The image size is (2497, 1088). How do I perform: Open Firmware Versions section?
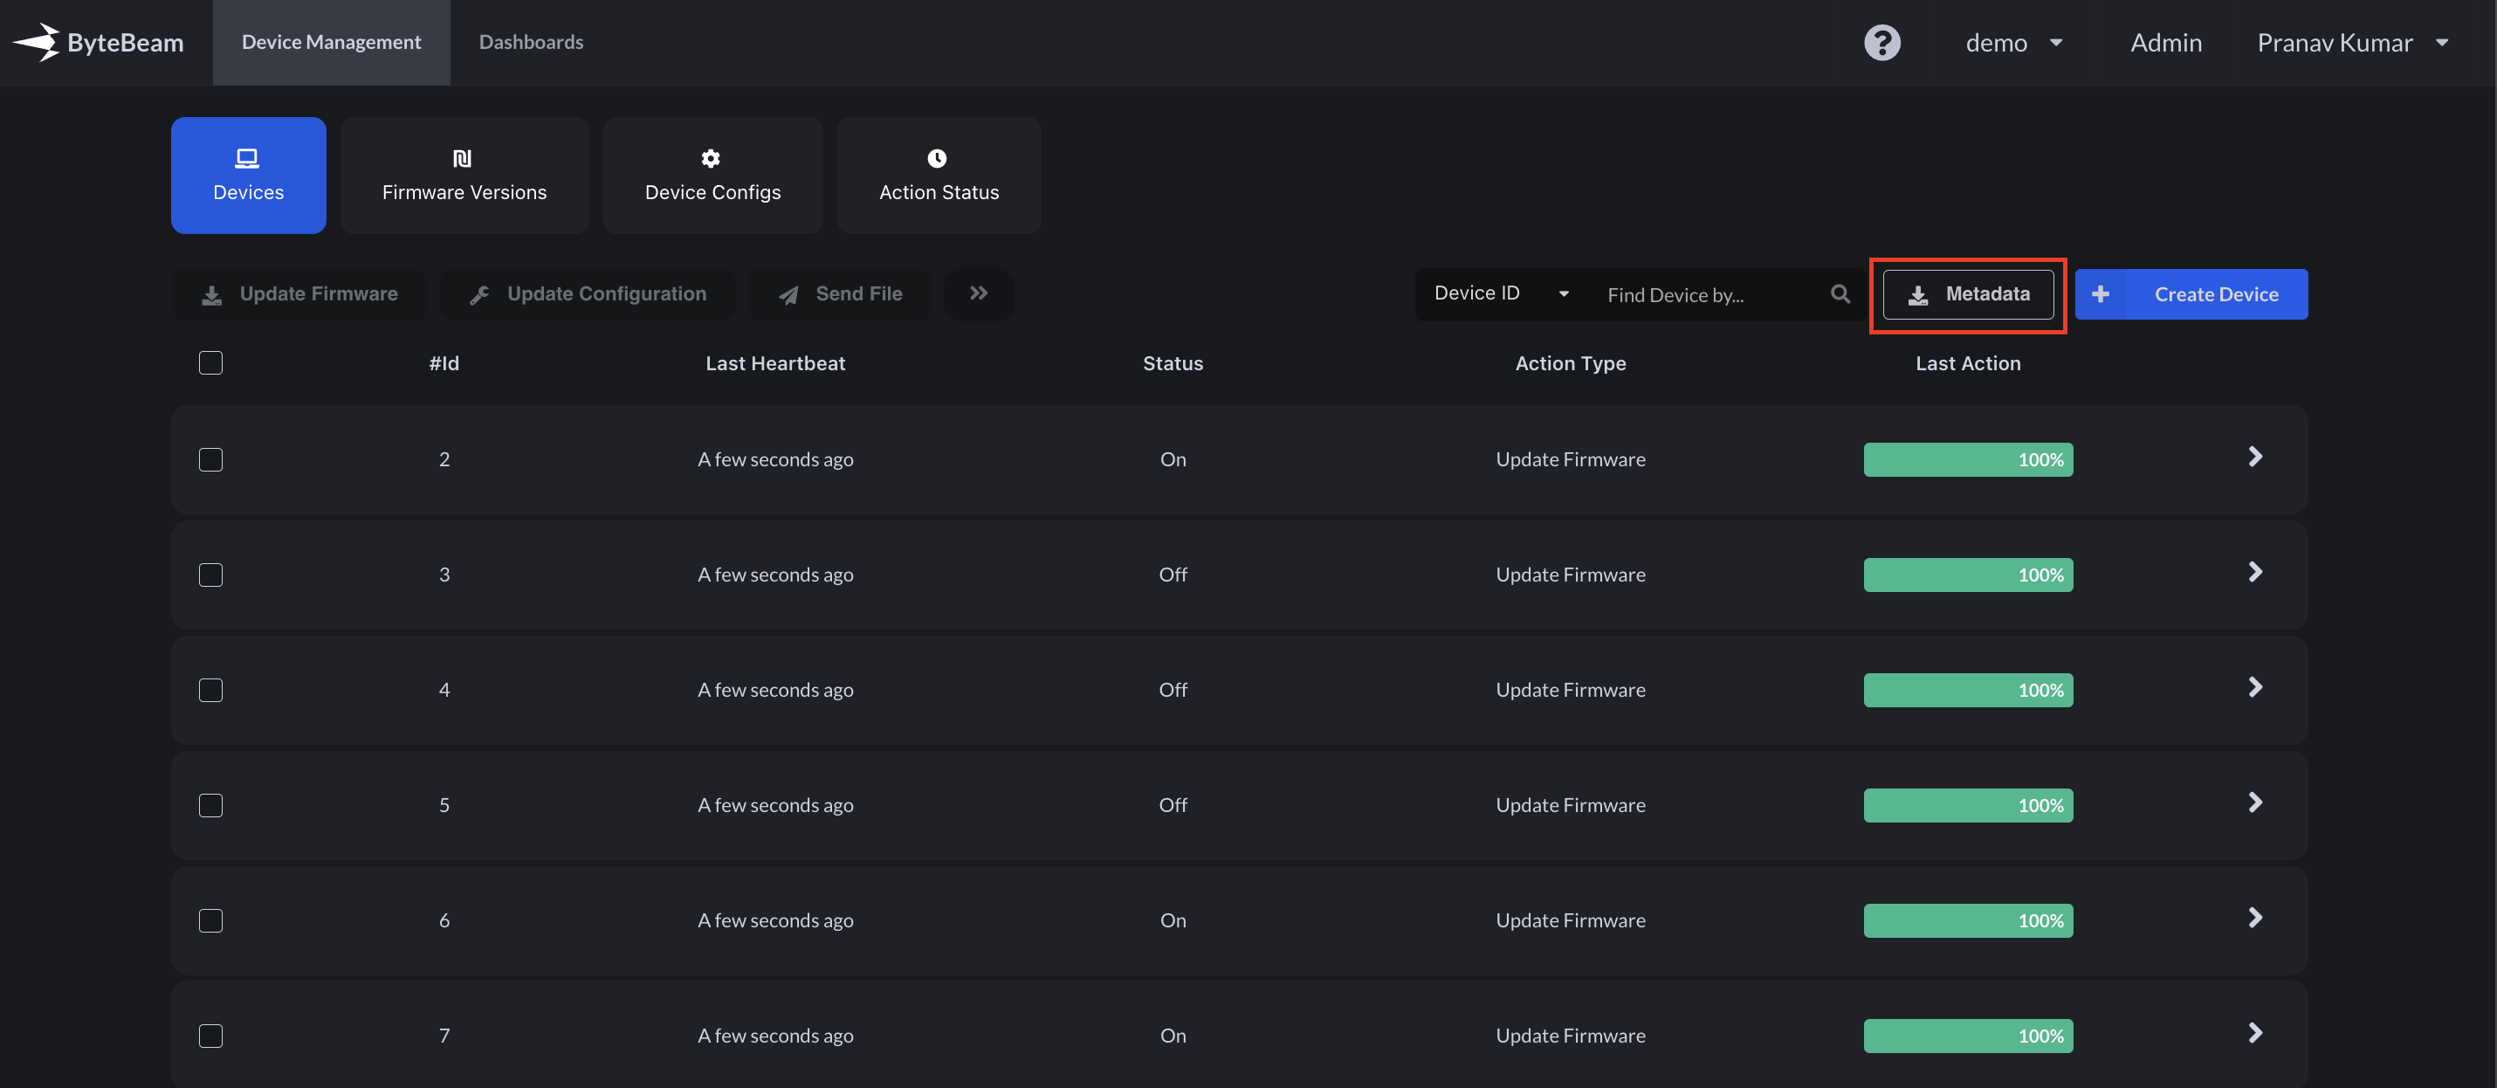(x=464, y=176)
